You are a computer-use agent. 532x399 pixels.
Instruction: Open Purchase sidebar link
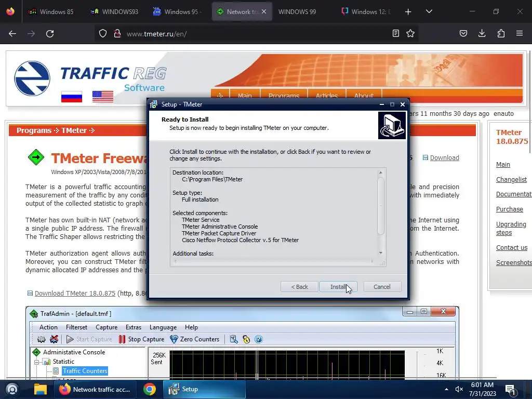509,209
